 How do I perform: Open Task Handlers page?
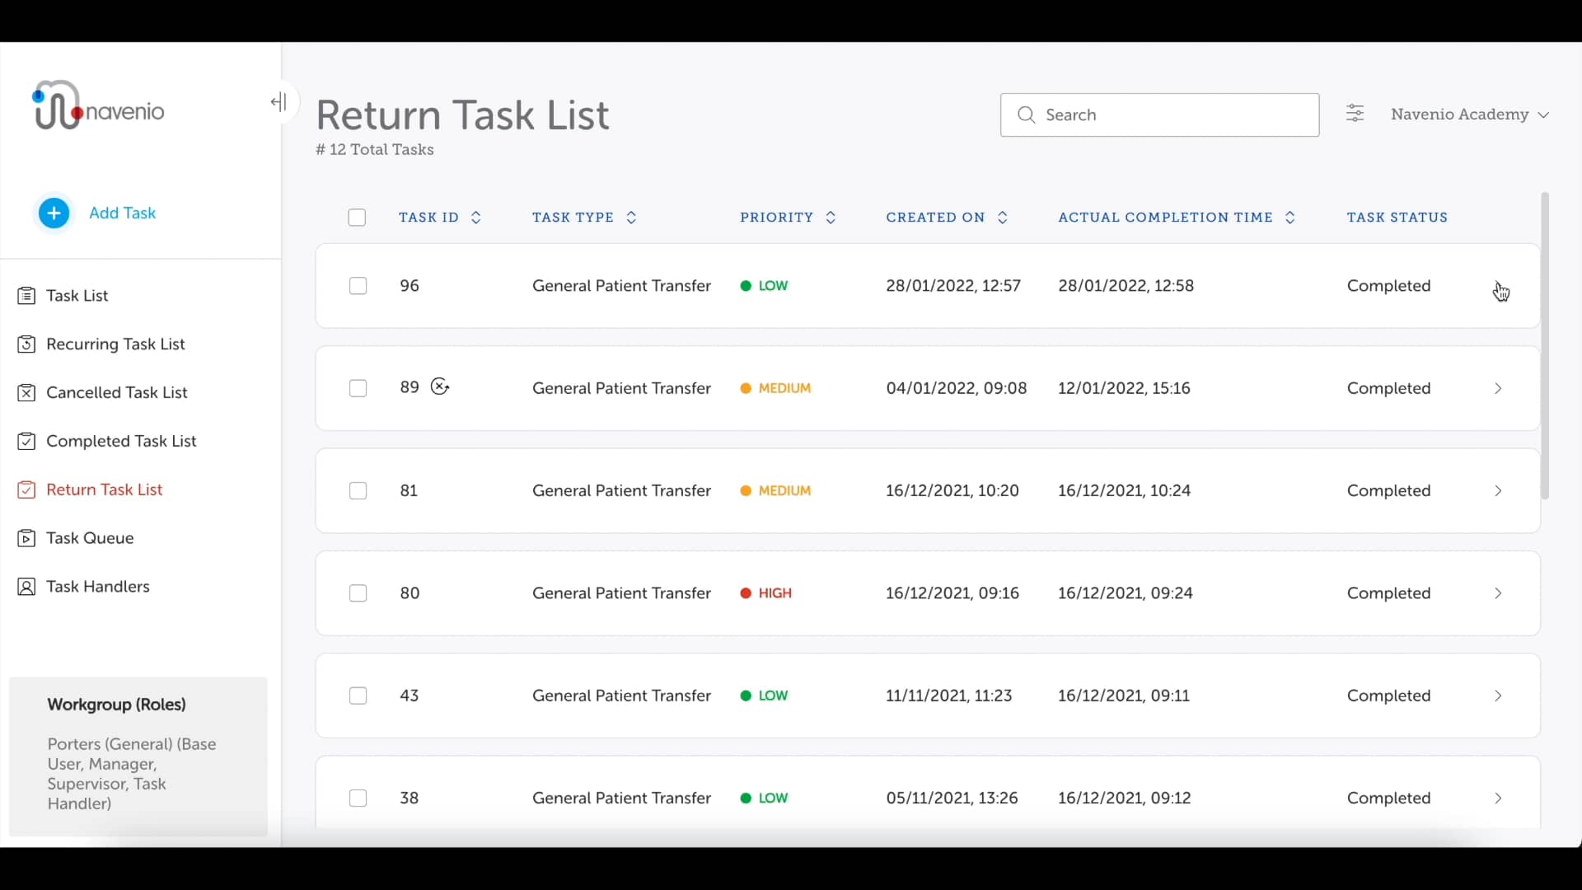pyautogui.click(x=99, y=587)
